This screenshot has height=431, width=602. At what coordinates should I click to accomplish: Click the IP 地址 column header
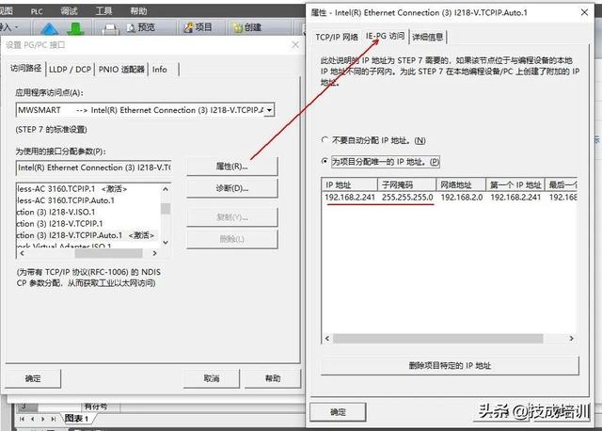(350, 185)
